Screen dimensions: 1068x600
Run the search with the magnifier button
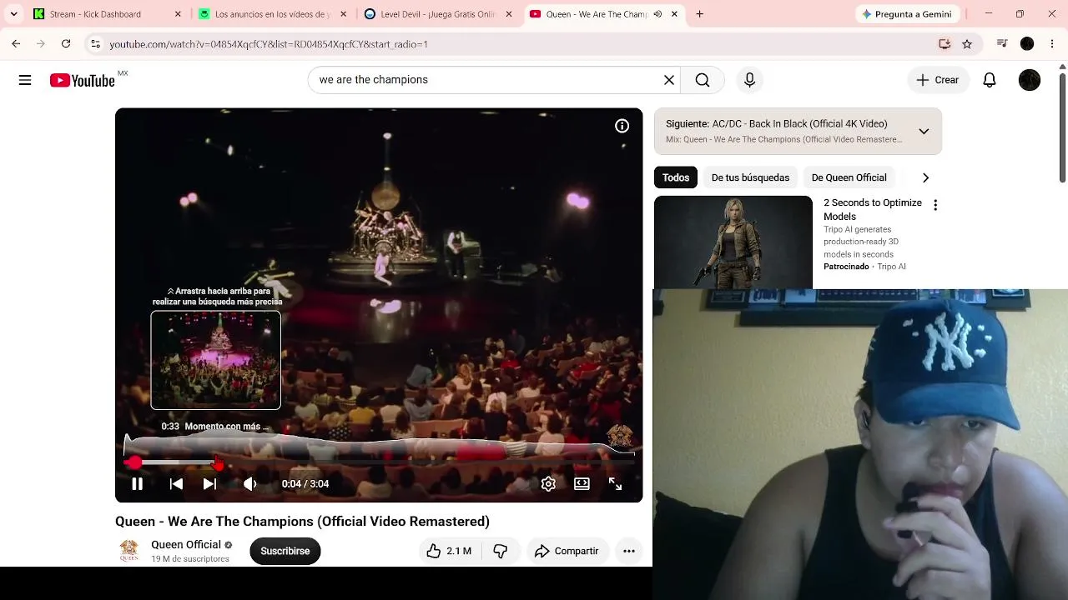[703, 80]
